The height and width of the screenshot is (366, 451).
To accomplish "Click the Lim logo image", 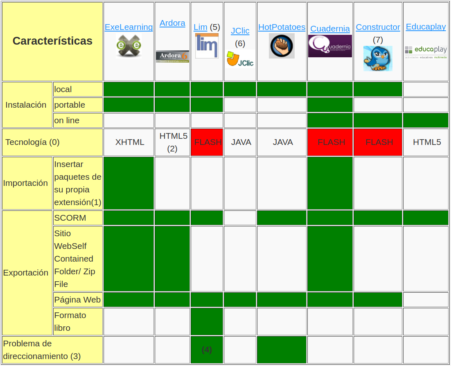I will (207, 46).
